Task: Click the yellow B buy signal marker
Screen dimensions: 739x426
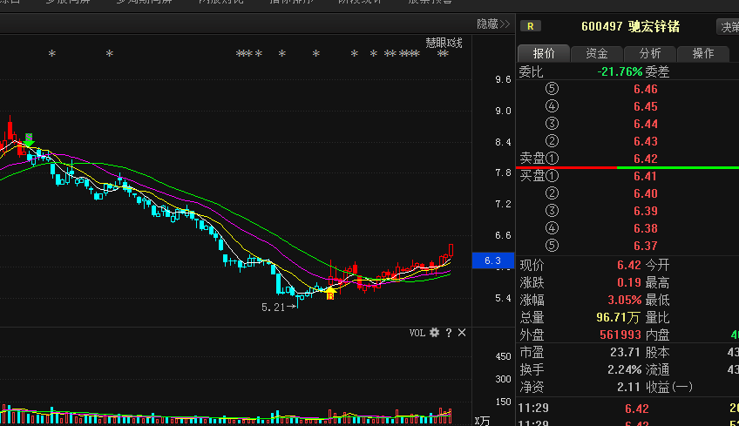Action: 330,294
